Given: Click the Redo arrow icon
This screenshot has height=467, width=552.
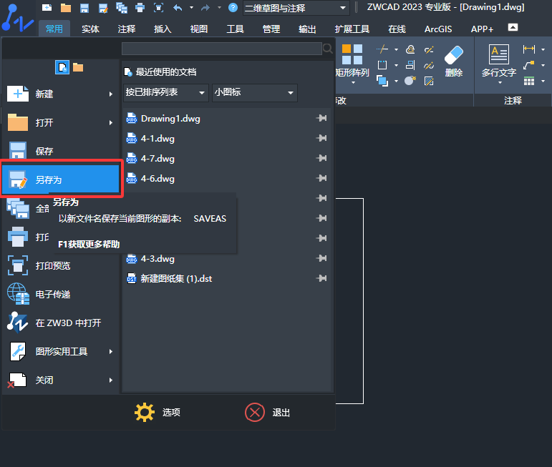Looking at the screenshot, I should click(x=205, y=7).
